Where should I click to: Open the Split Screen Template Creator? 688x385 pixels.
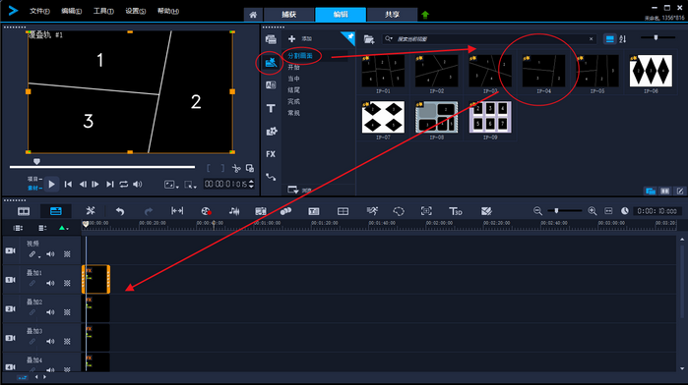[343, 211]
